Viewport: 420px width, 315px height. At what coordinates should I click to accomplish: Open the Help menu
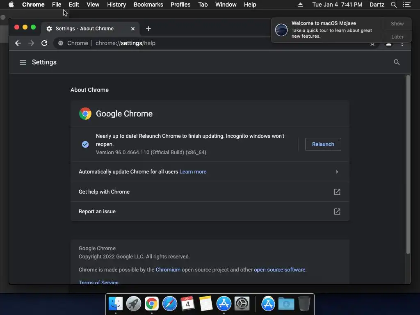[x=250, y=5]
